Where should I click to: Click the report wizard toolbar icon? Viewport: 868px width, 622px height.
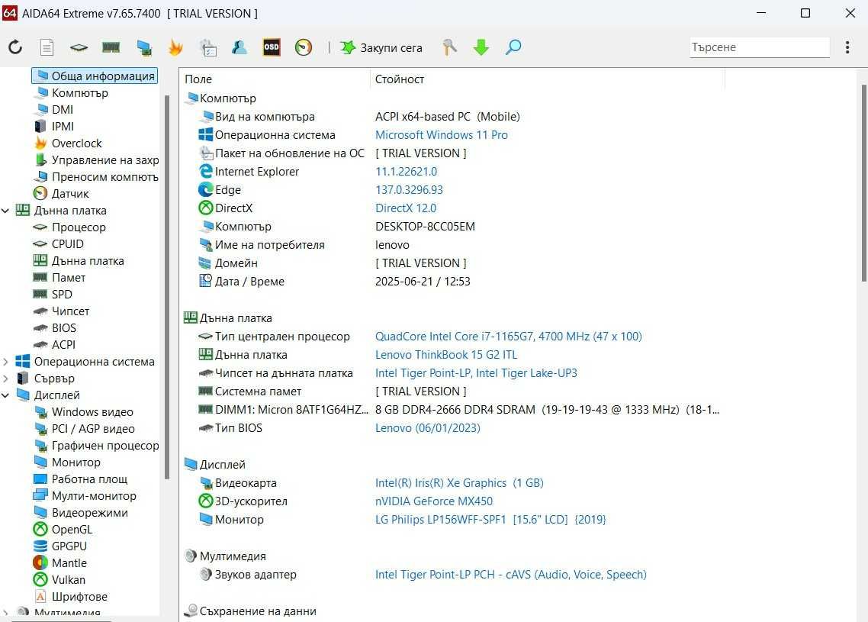click(208, 47)
